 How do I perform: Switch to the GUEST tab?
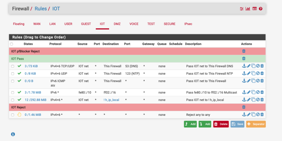click(86, 24)
